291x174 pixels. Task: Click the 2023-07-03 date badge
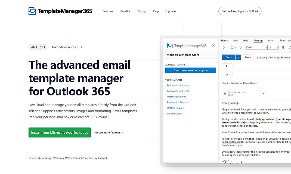(38, 47)
